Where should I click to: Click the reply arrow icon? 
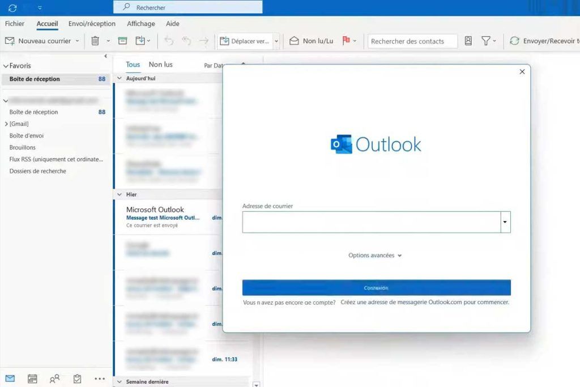[x=169, y=41]
